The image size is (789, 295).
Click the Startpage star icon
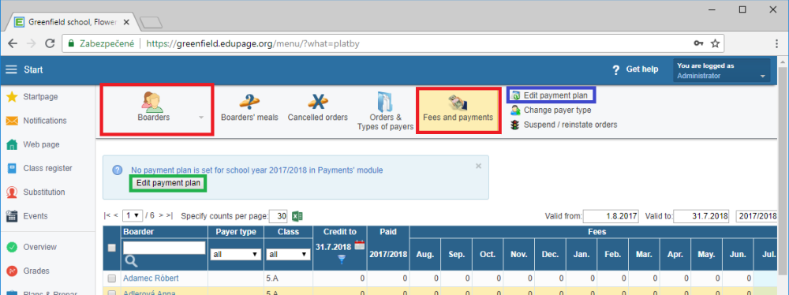coord(12,97)
